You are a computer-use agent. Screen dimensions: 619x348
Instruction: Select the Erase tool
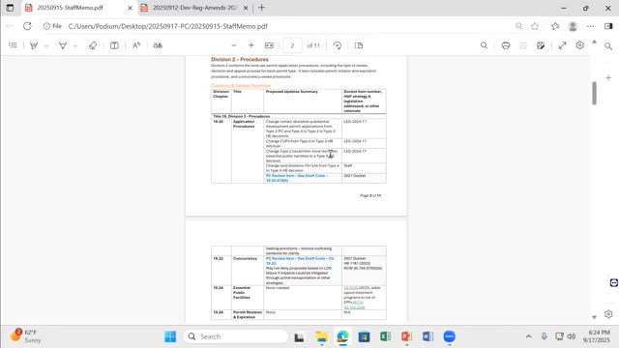pos(93,45)
